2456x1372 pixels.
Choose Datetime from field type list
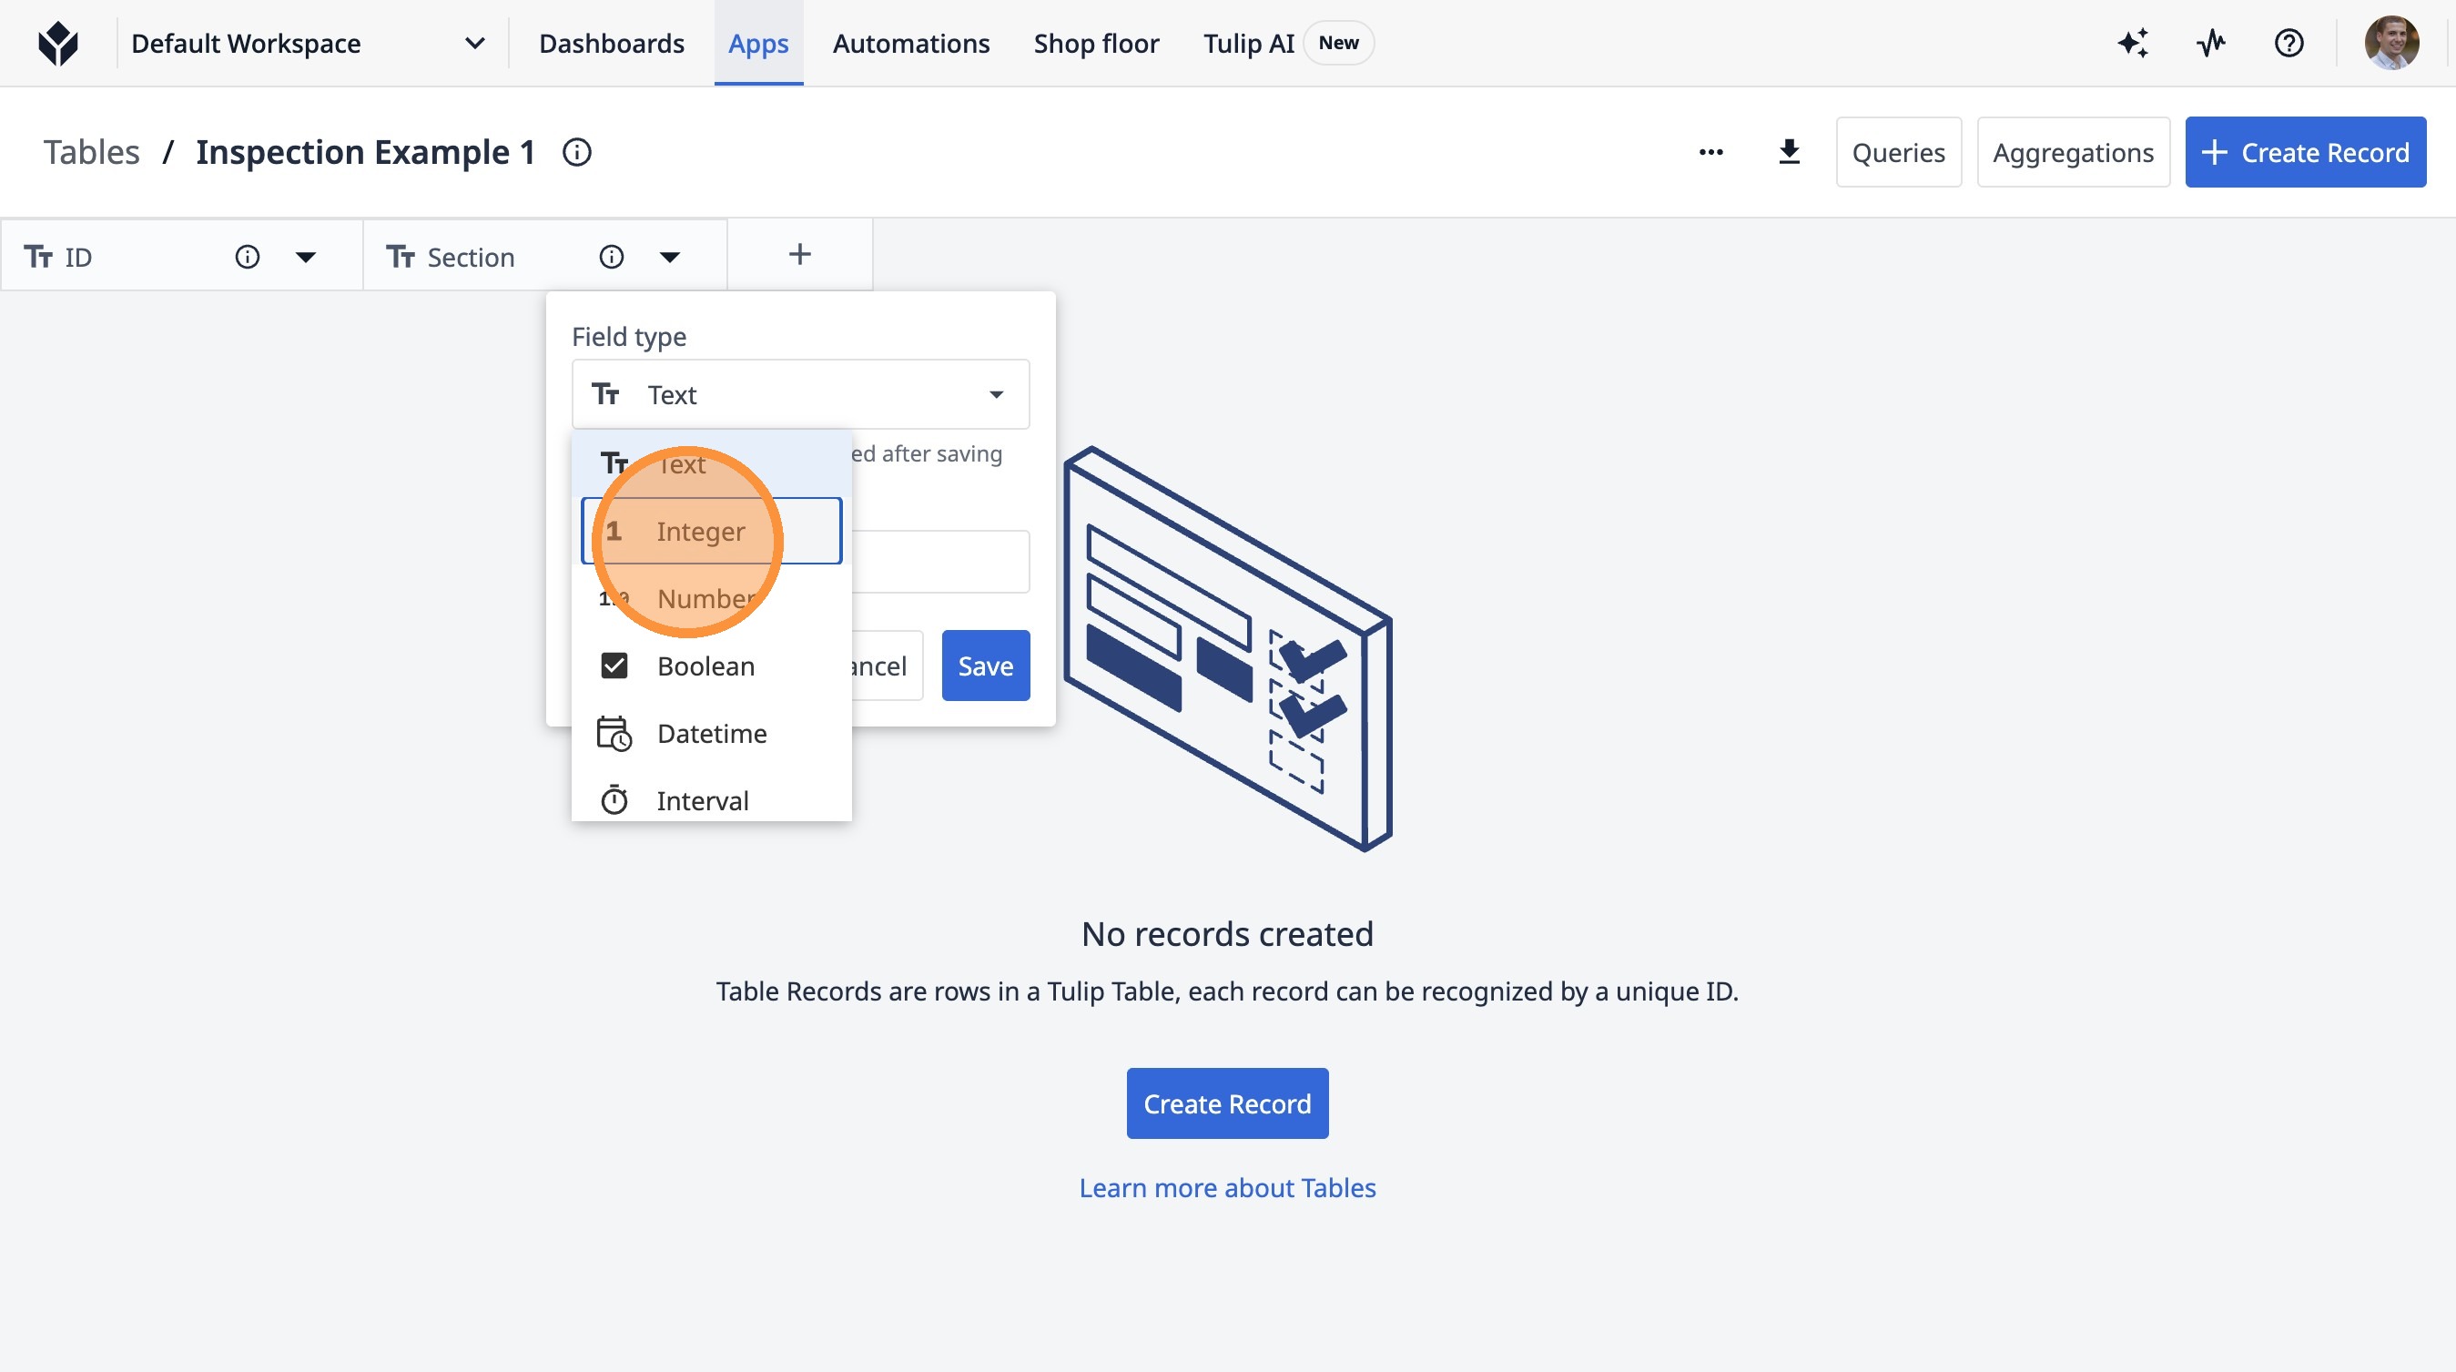[x=711, y=733]
